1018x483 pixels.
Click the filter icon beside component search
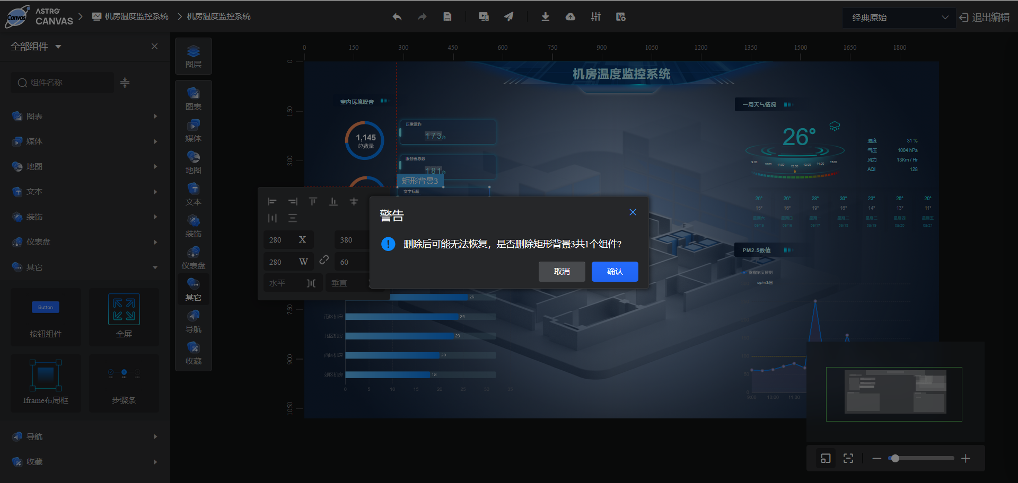(125, 83)
